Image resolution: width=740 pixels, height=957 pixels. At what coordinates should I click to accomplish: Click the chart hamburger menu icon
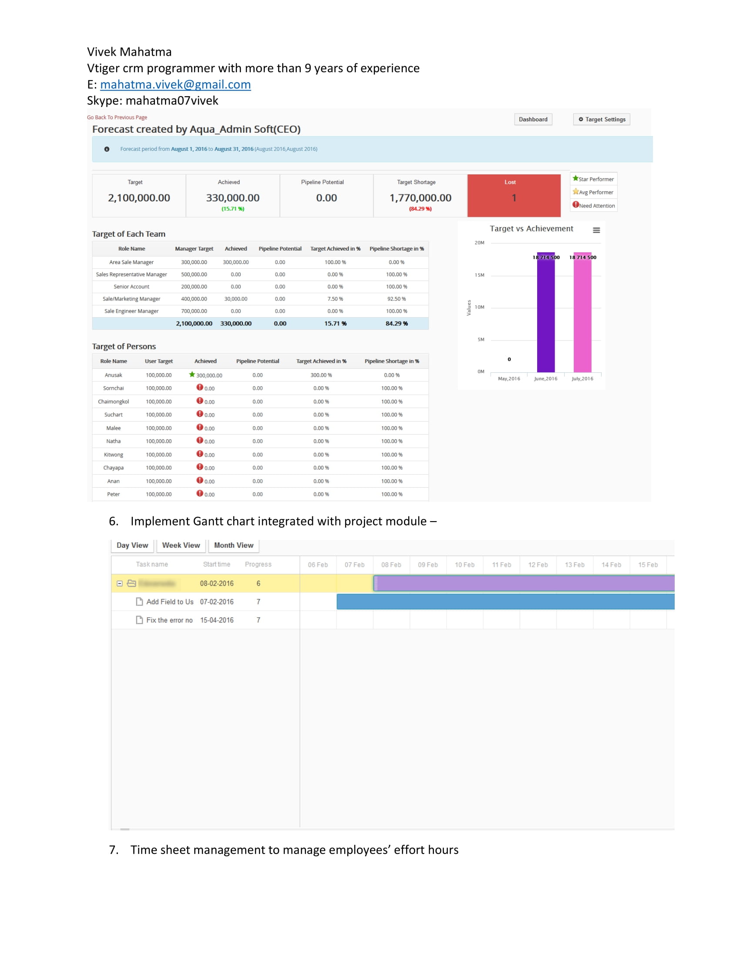[x=596, y=231]
